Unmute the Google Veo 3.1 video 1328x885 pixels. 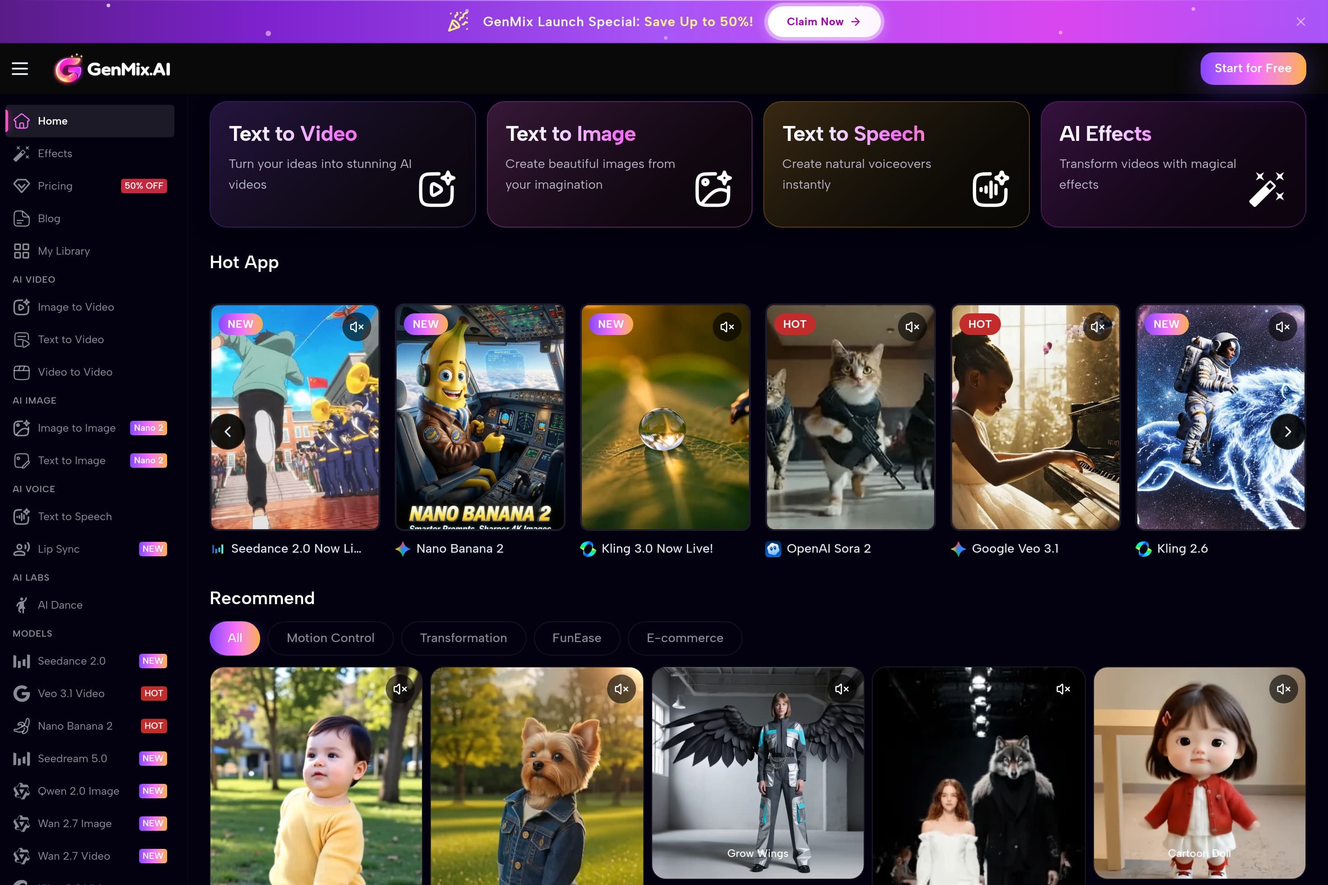(x=1097, y=327)
